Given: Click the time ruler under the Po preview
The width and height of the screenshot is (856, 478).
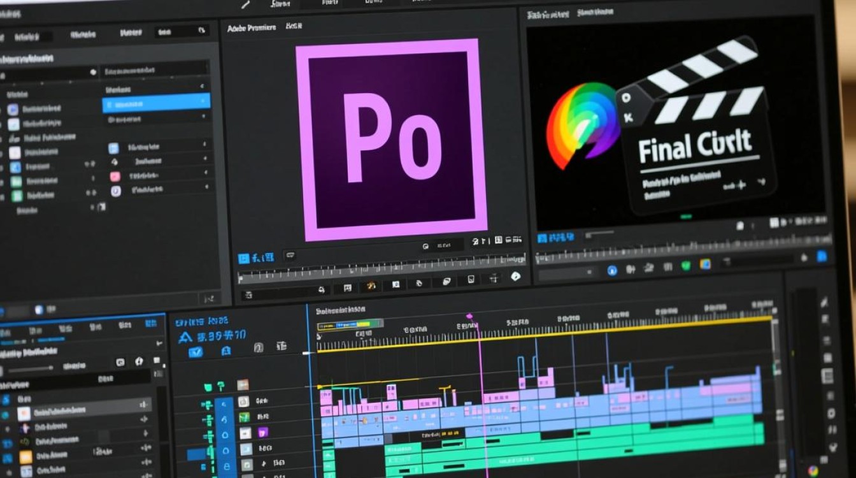Looking at the screenshot, I should 382,270.
